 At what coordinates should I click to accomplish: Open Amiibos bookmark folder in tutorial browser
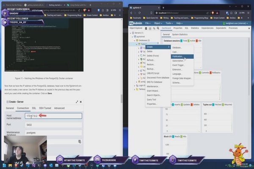[104, 15]
